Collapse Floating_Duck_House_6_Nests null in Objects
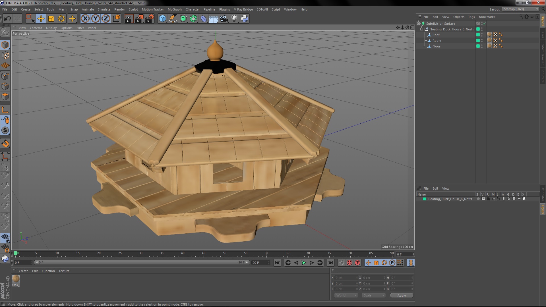The image size is (546, 307). (422, 29)
